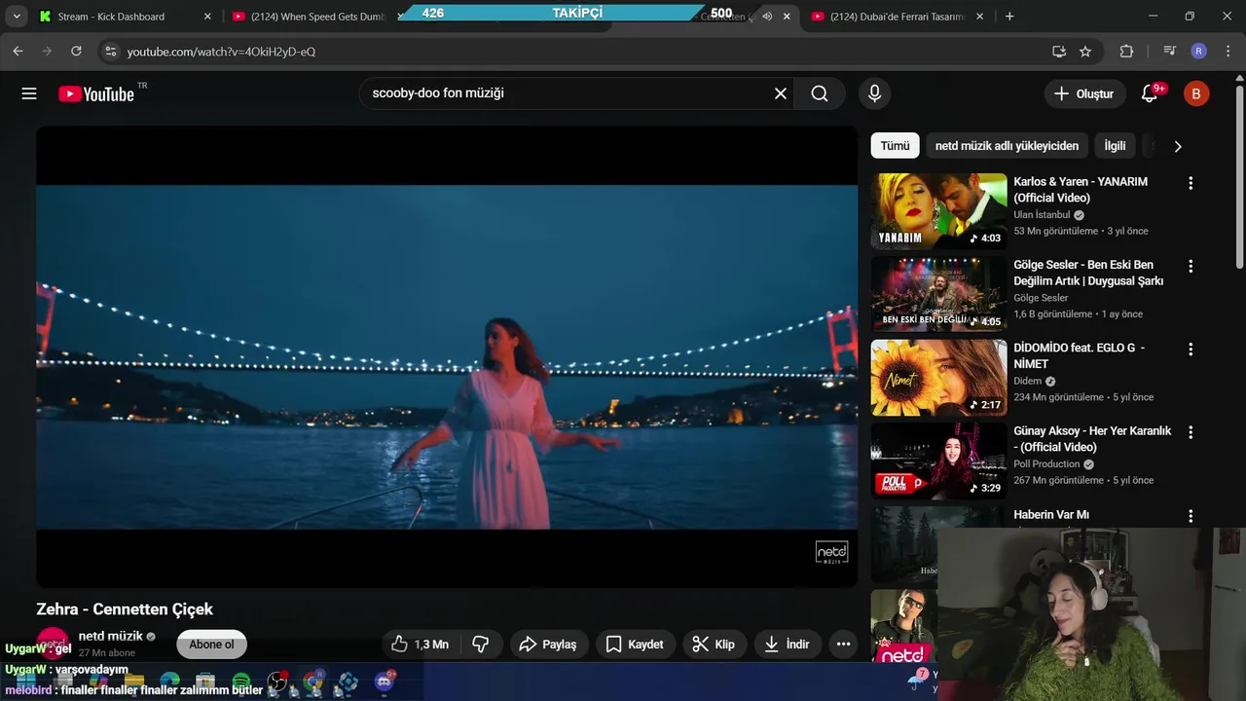The height and width of the screenshot is (701, 1246).
Task: Open Microsoft Store from the taskbar
Action: (205, 682)
